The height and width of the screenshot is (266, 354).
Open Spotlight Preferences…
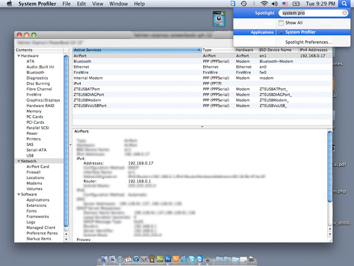[309, 42]
